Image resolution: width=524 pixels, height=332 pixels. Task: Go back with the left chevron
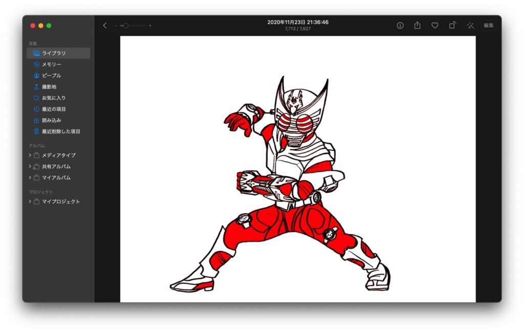tap(104, 26)
